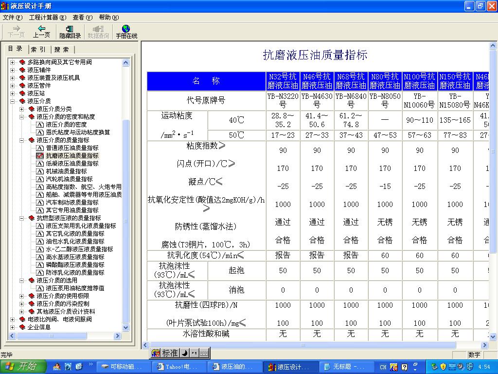Click the tree panel scroll-up arrow

pyautogui.click(x=126, y=63)
